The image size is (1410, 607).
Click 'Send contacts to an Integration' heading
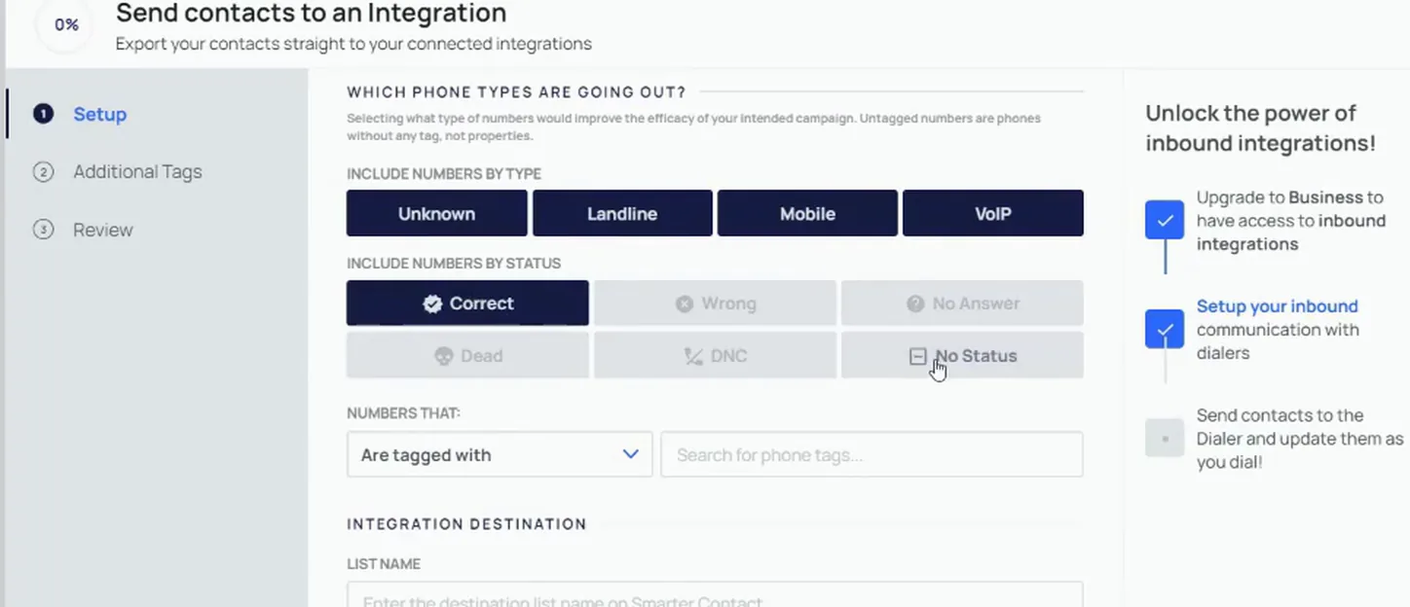[x=311, y=14]
